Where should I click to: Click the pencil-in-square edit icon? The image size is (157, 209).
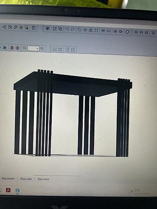55,29
